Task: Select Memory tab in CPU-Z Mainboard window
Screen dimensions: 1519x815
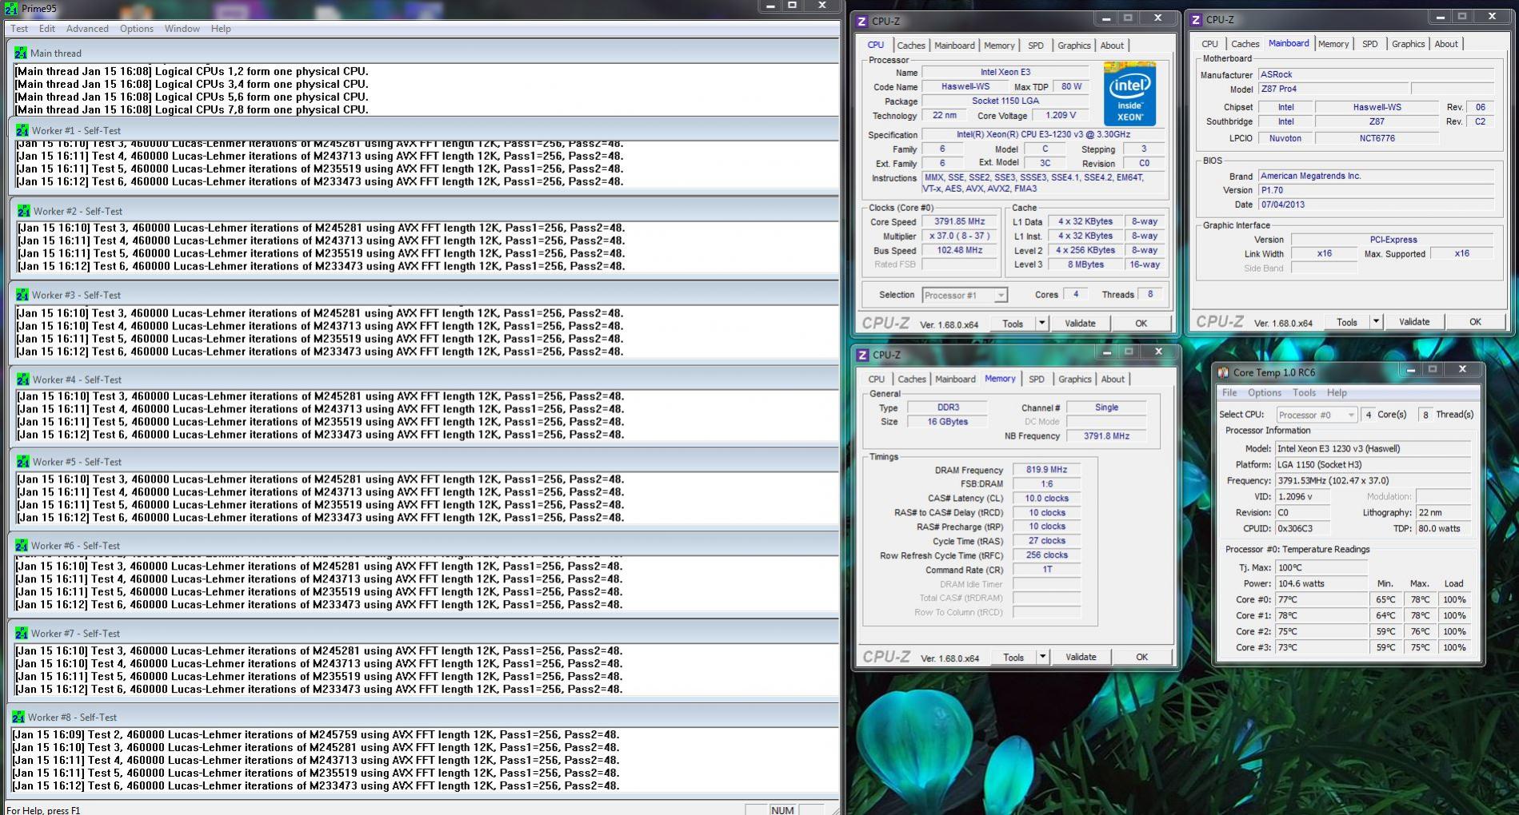Action: point(1333,44)
